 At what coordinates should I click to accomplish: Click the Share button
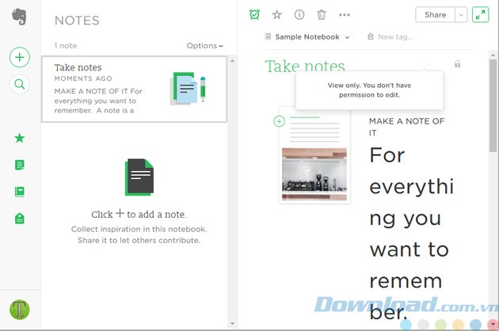tap(435, 14)
